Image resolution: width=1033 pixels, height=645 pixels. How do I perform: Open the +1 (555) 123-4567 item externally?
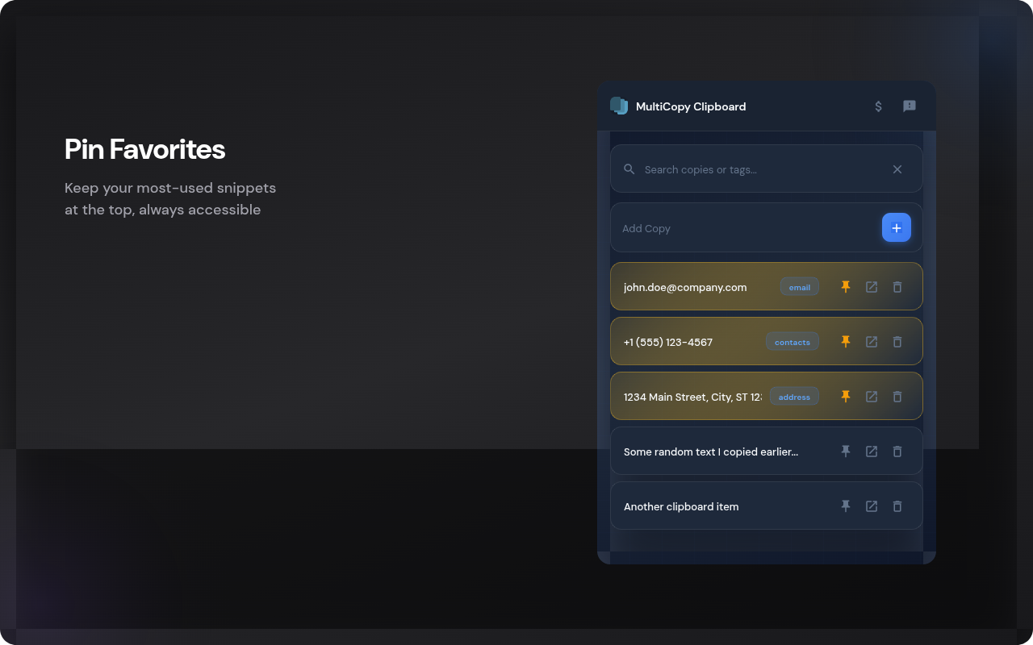tap(872, 342)
